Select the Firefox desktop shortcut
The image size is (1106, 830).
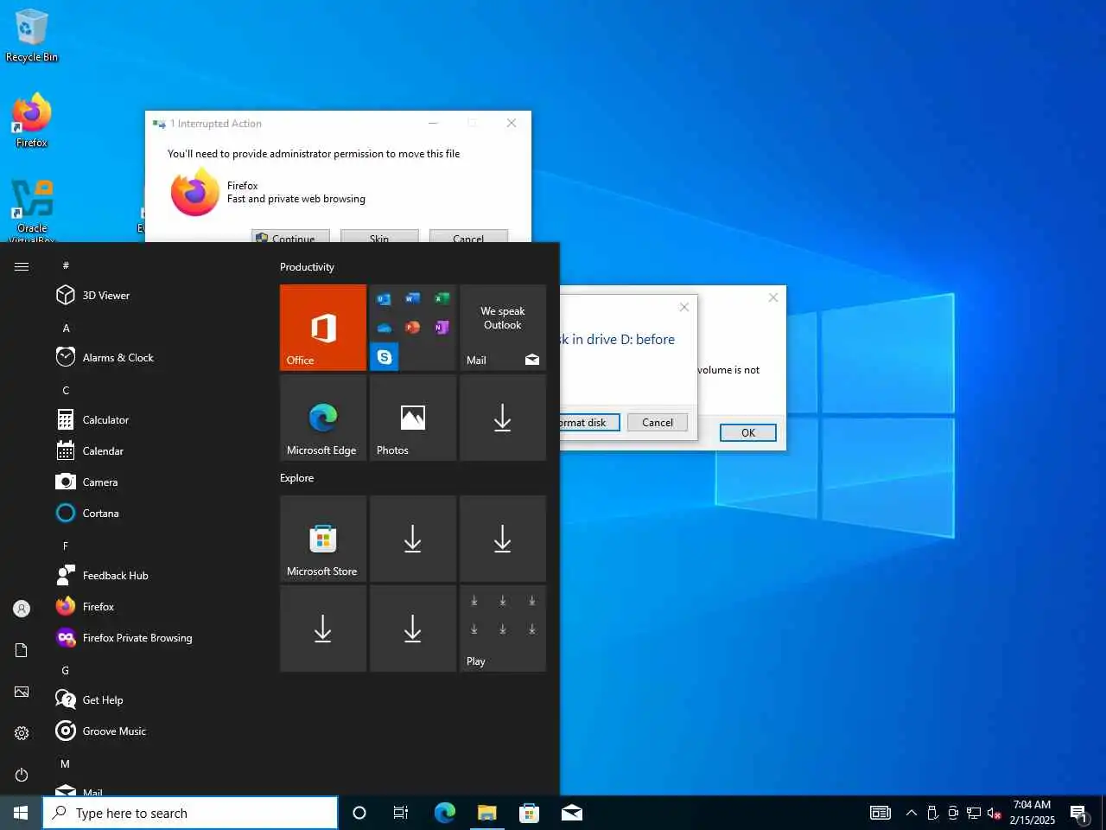click(x=32, y=121)
